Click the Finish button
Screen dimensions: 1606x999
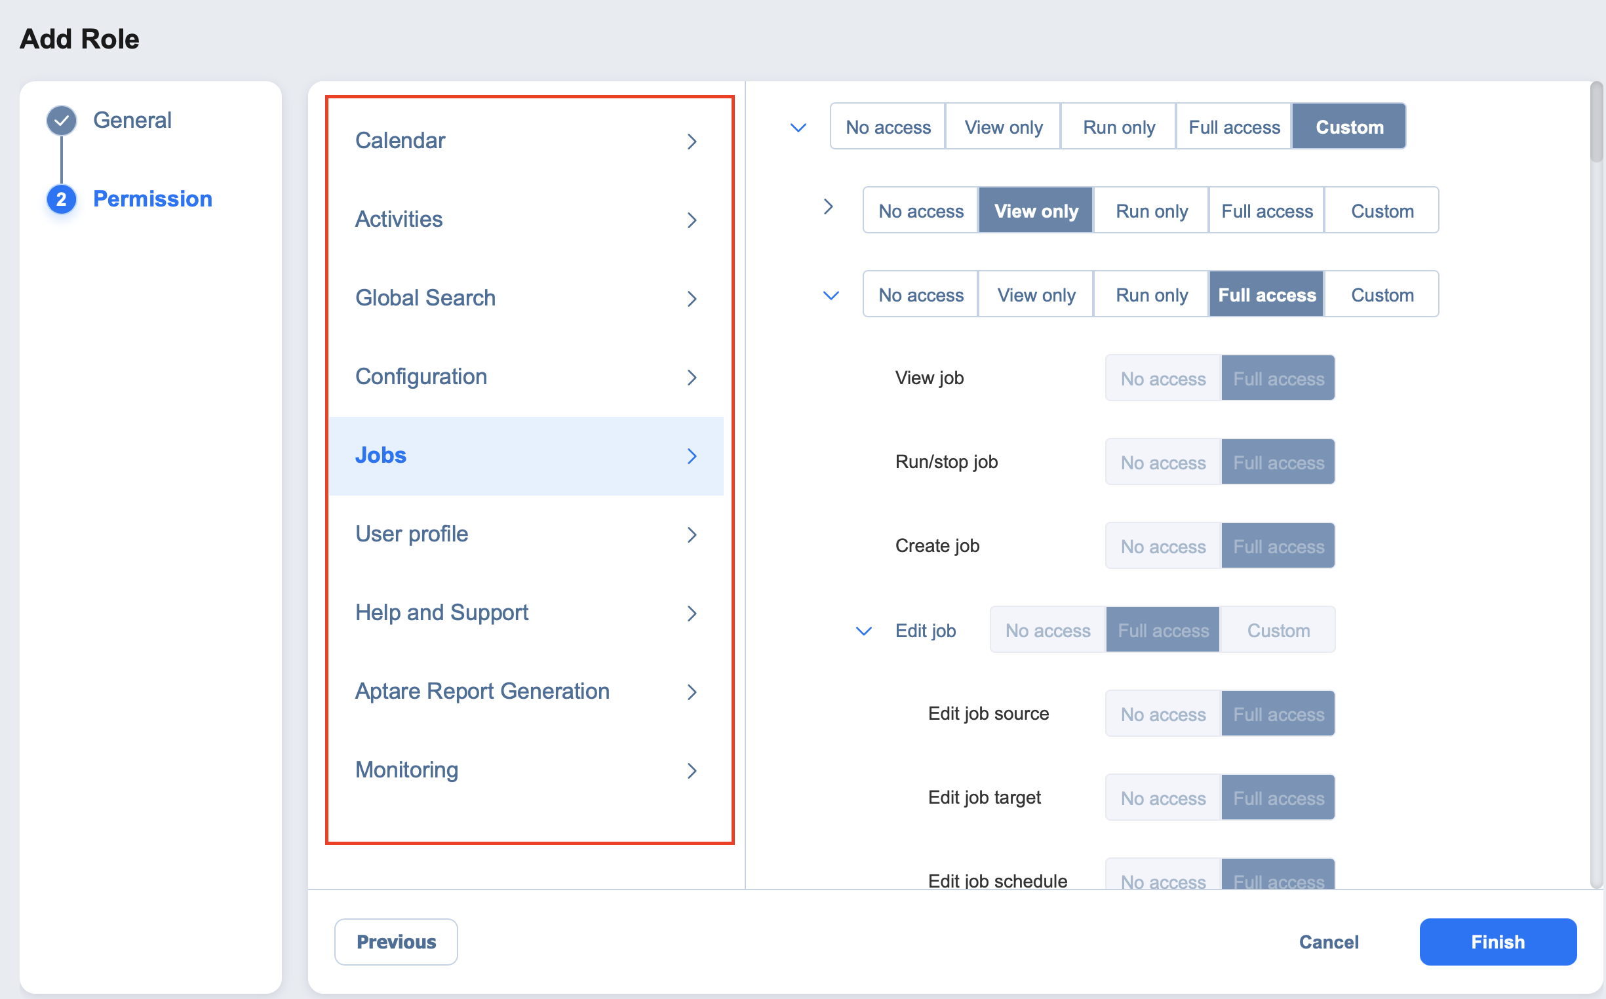coord(1497,941)
